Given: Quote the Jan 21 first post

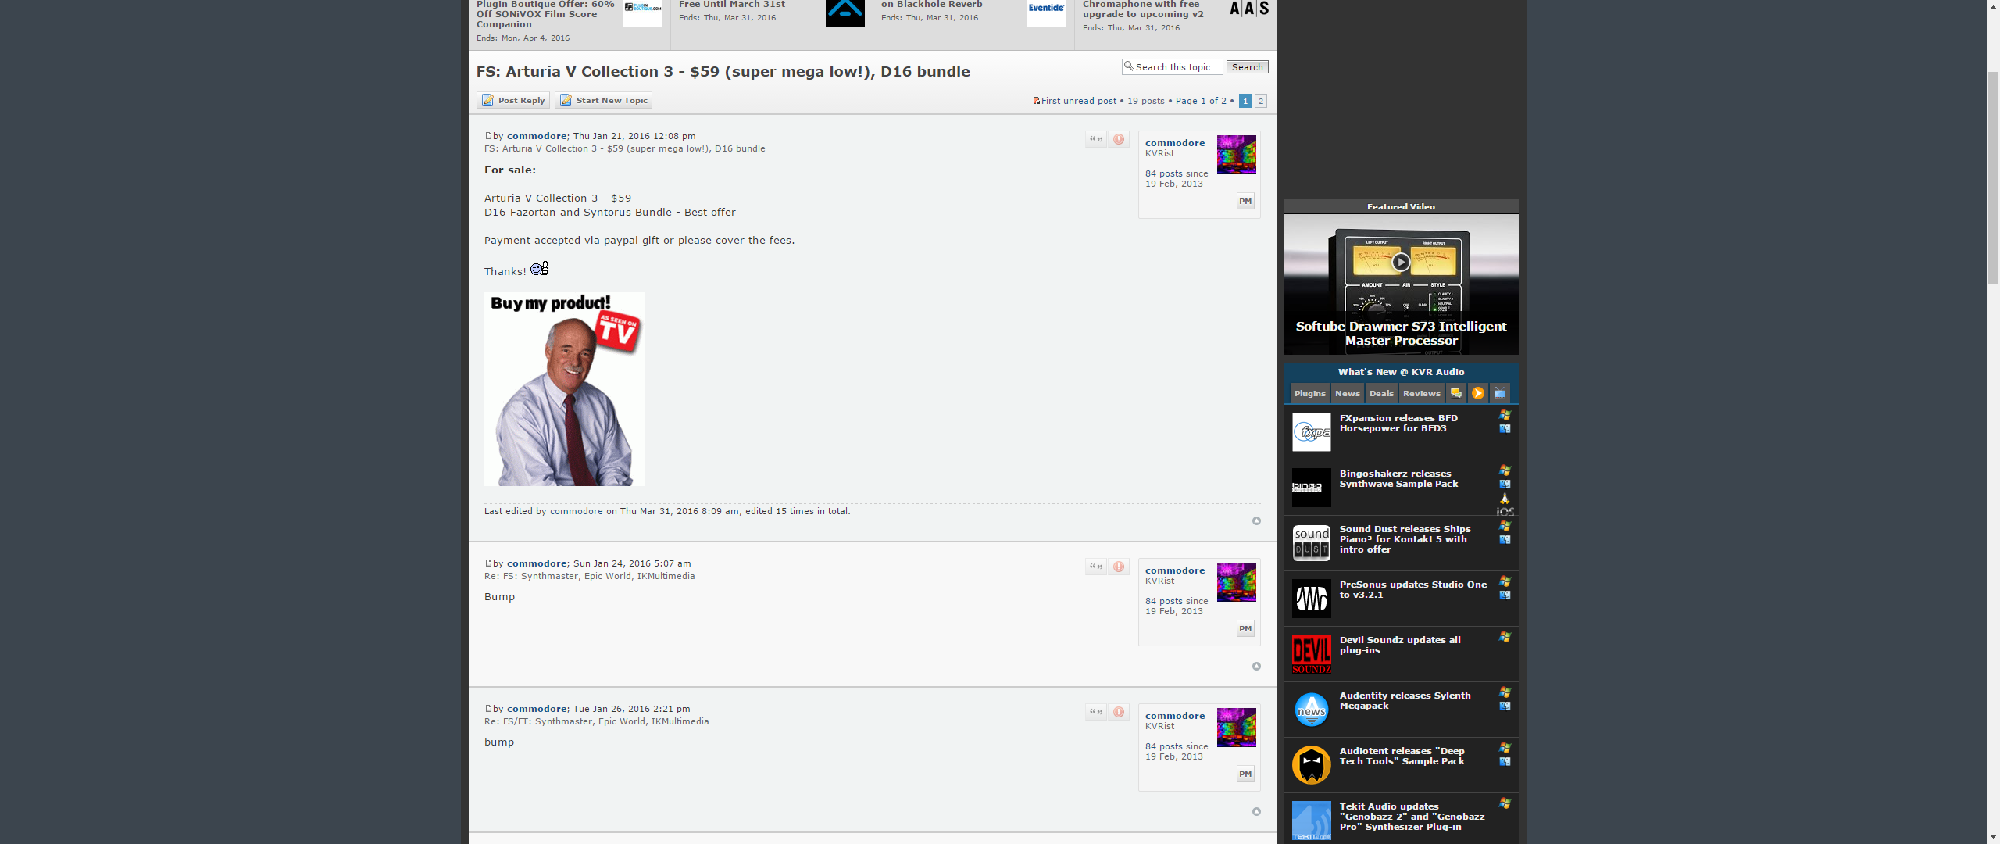Looking at the screenshot, I should point(1096,139).
